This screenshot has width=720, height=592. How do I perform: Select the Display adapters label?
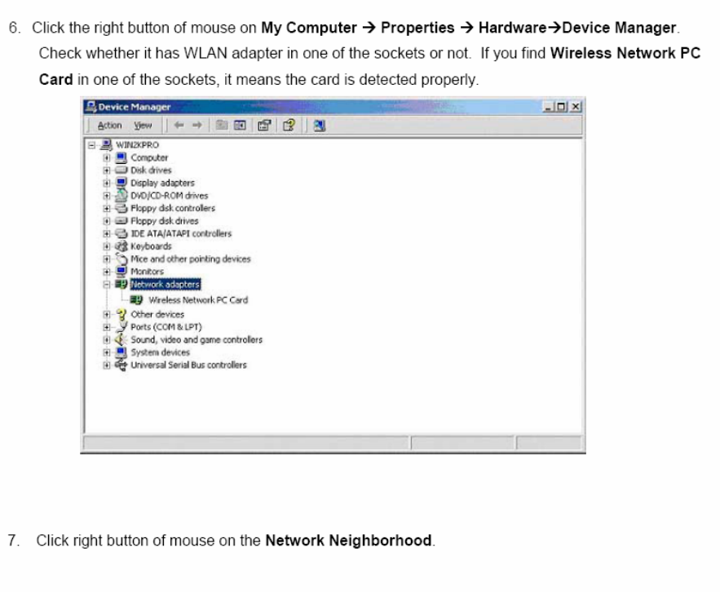click(x=162, y=183)
